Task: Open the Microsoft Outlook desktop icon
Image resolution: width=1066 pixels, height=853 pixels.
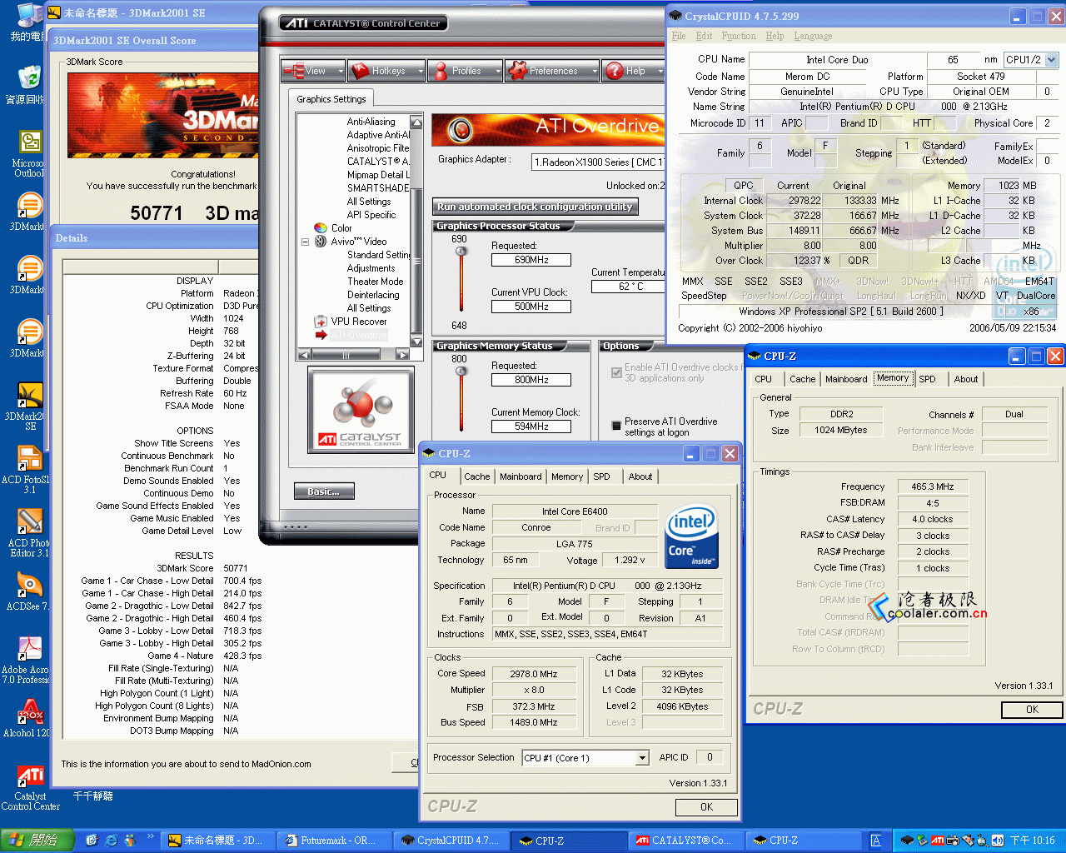Action: 30,142
